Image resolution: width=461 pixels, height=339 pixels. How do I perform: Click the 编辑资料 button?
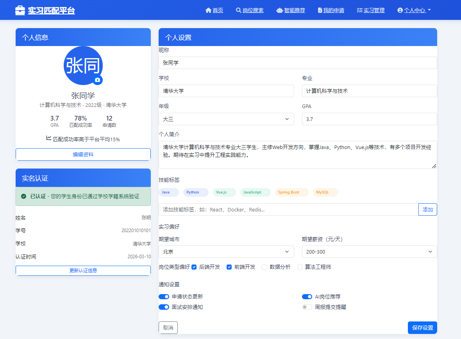click(x=83, y=154)
